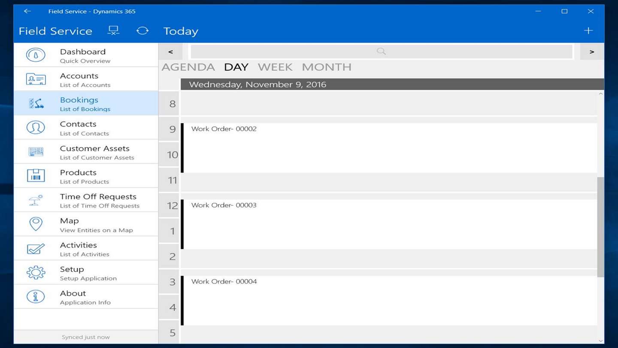Click the 8 o'clock hour label
The width and height of the screenshot is (618, 348).
[x=173, y=104]
